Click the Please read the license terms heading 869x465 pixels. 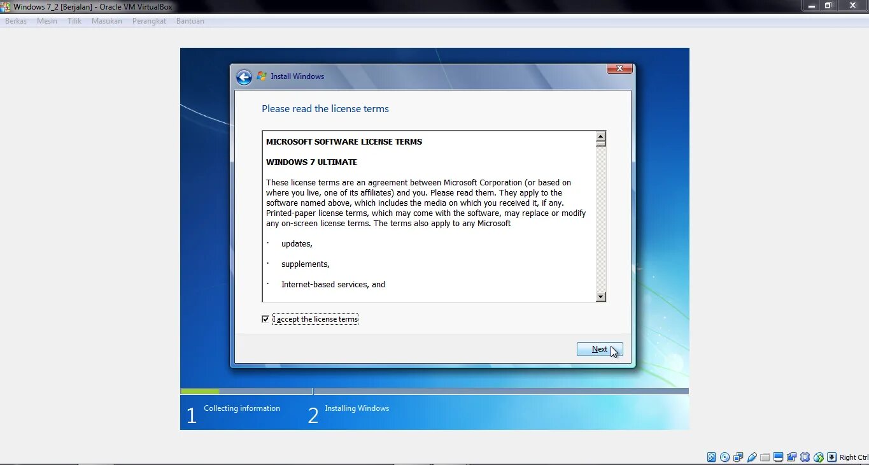(325, 109)
